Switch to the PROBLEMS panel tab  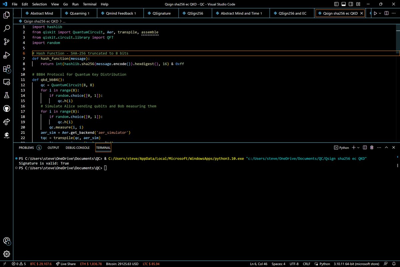point(26,148)
